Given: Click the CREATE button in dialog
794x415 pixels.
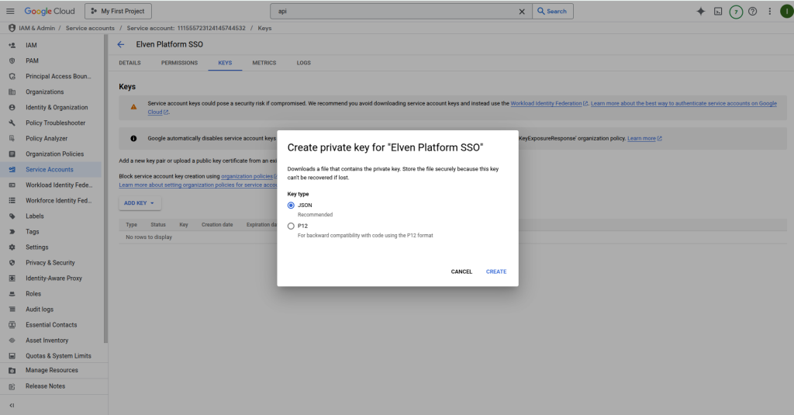Looking at the screenshot, I should (496, 271).
